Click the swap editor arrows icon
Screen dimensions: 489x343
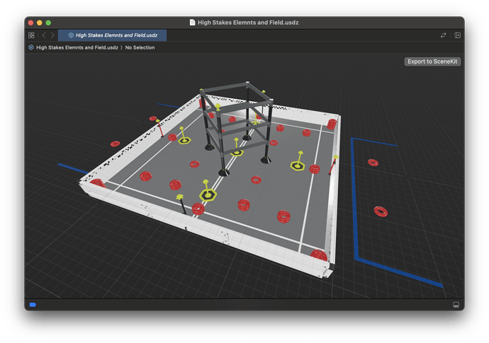click(x=444, y=35)
